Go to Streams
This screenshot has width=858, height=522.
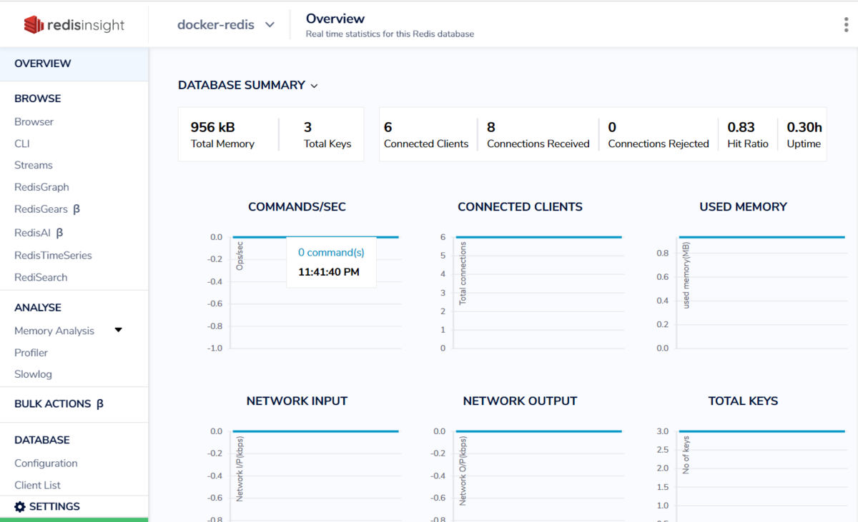34,165
